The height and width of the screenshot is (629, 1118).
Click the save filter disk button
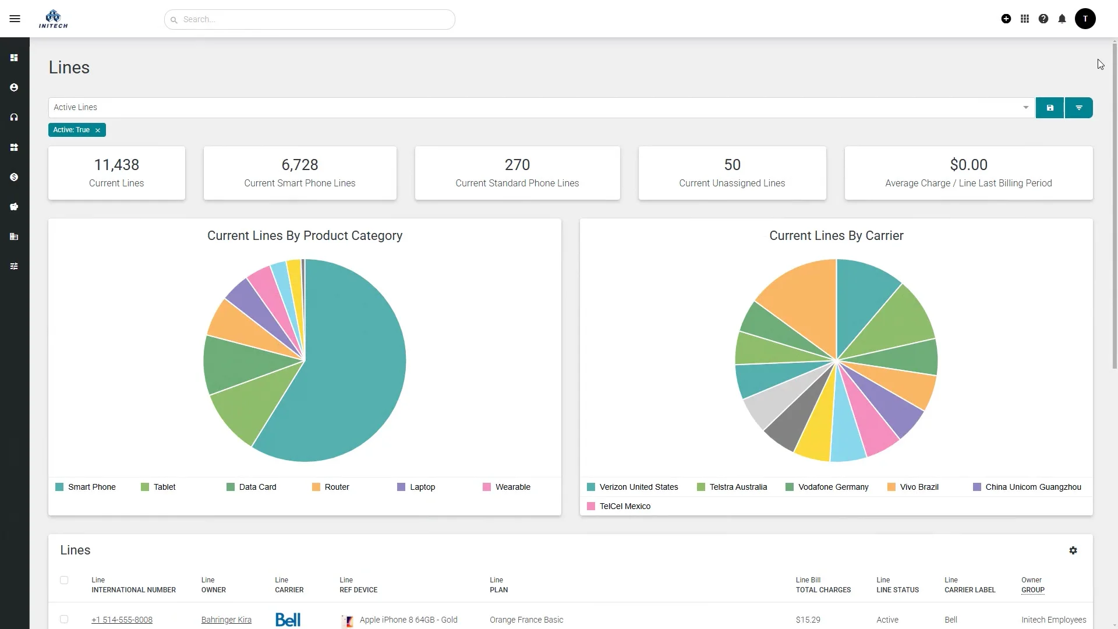[x=1050, y=108]
